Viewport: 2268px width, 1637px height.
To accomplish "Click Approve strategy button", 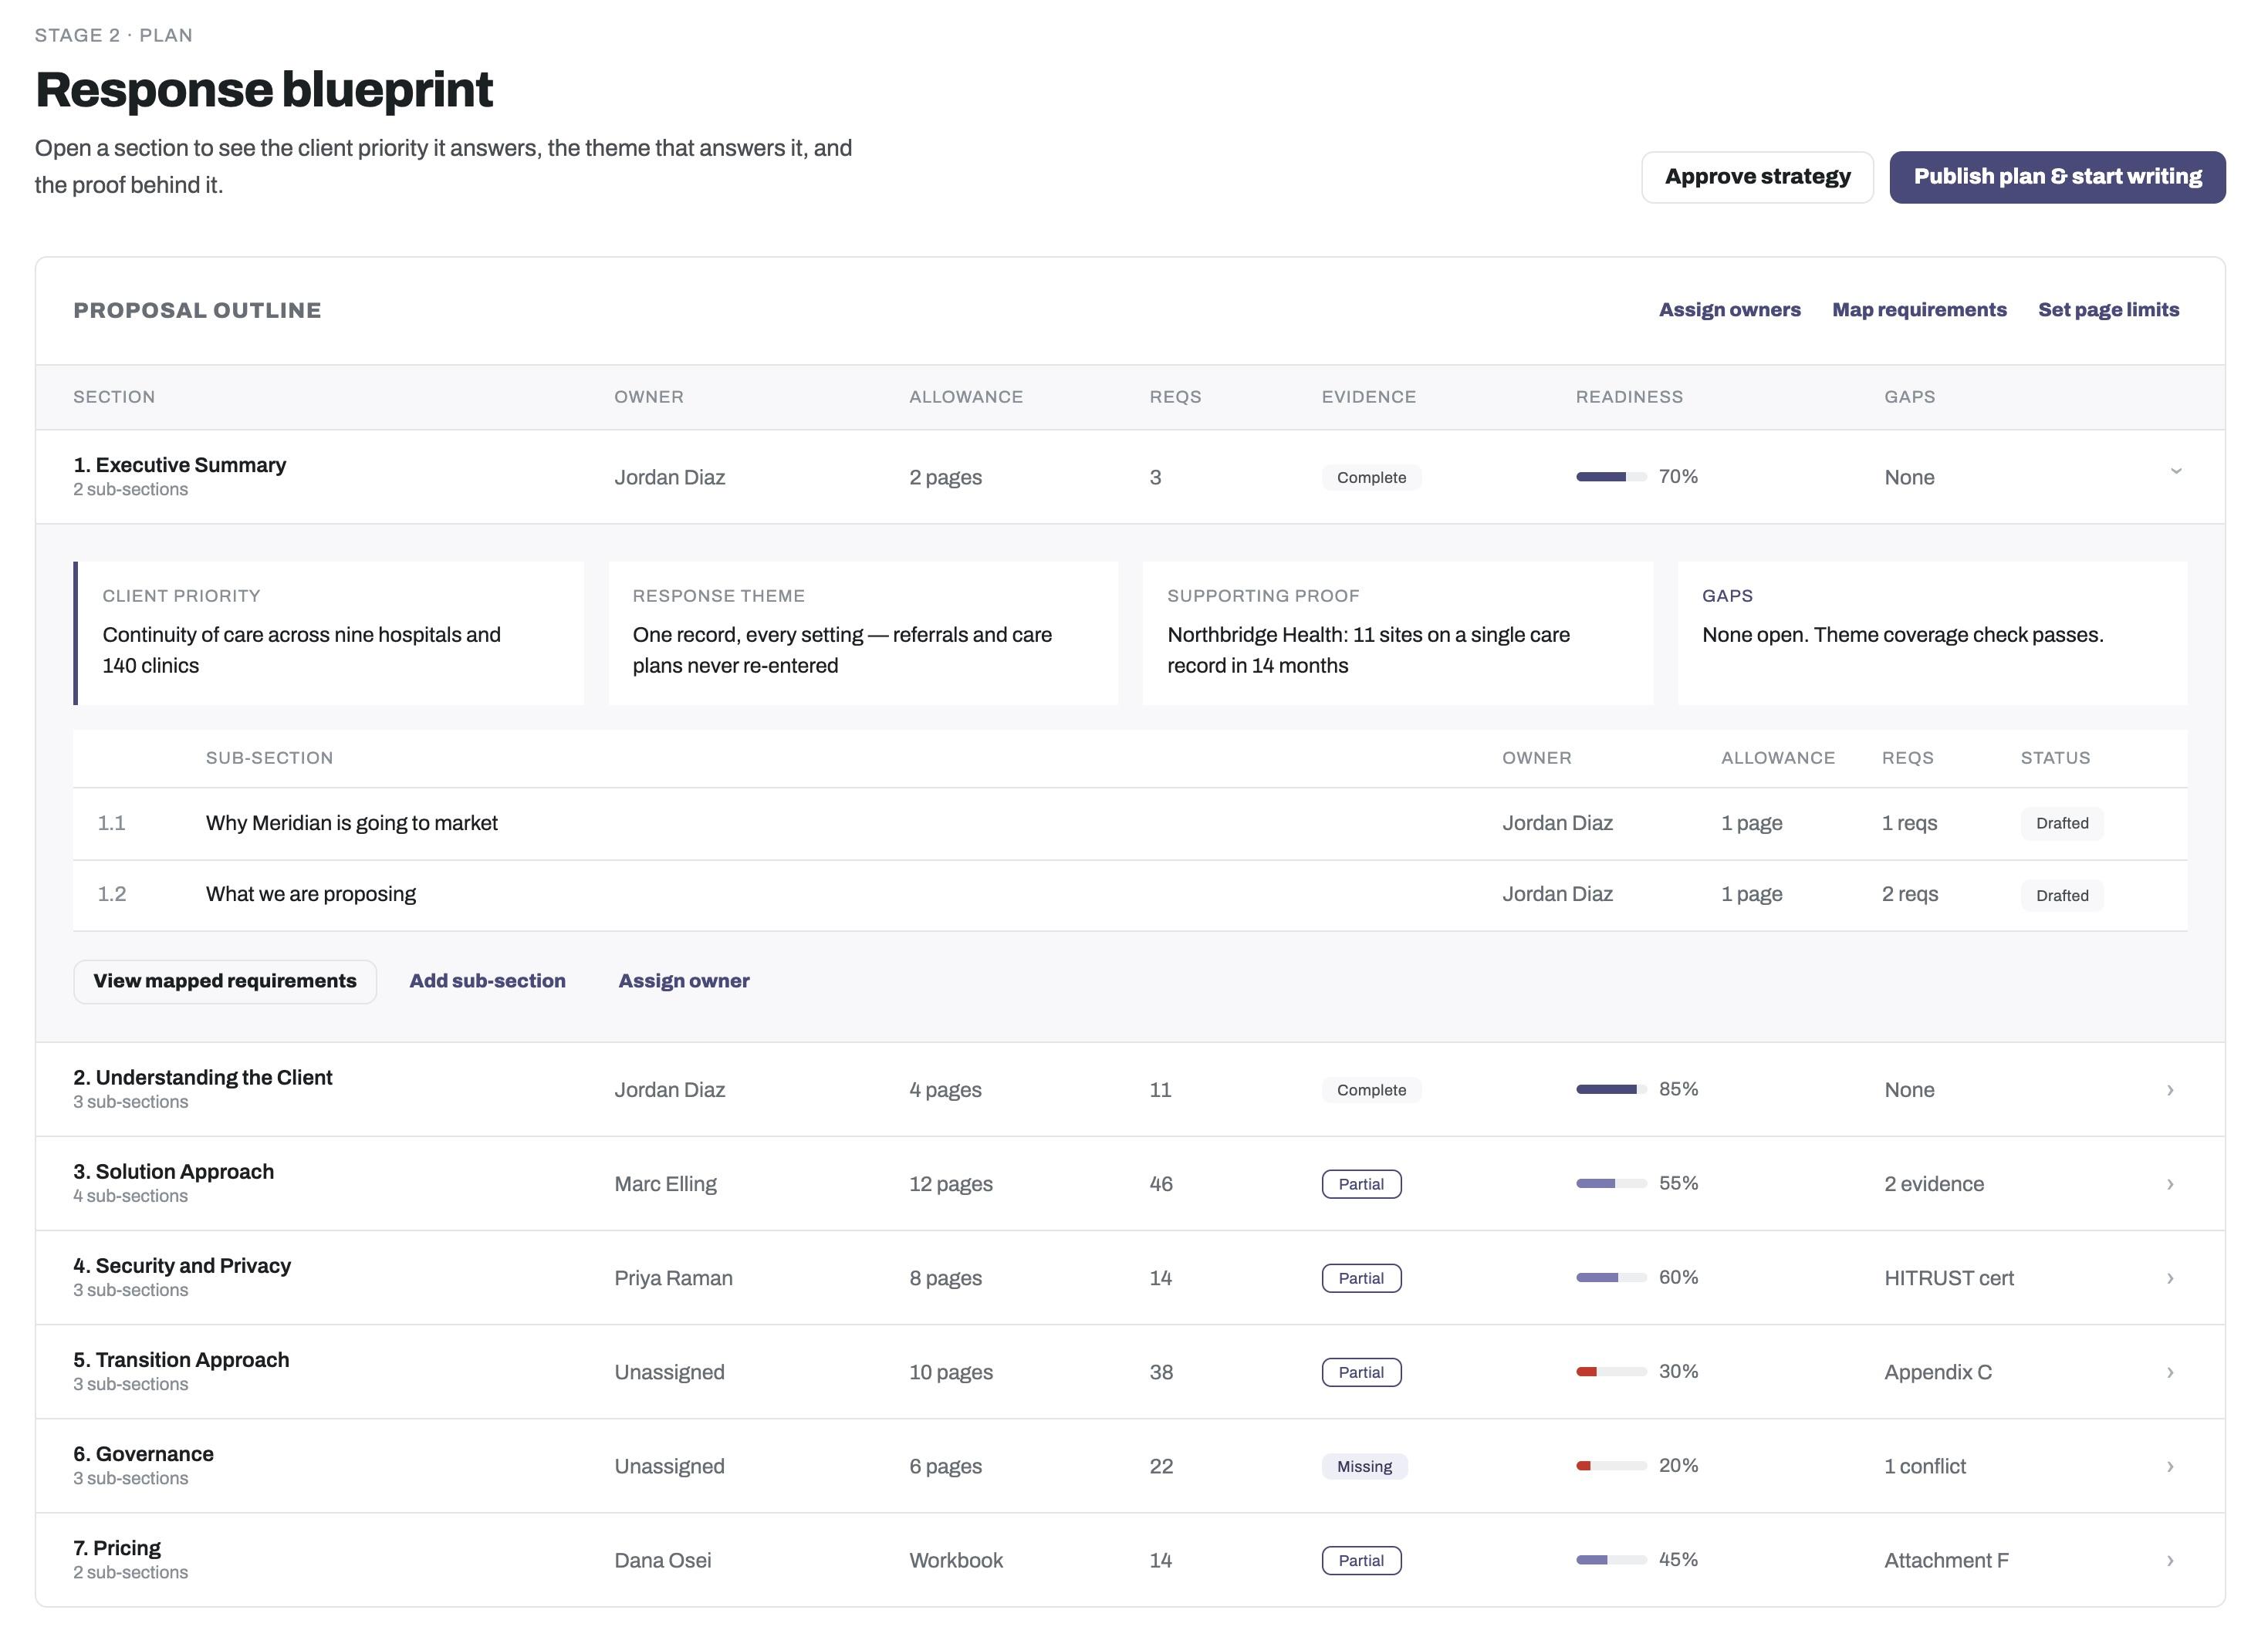I will tap(1757, 177).
